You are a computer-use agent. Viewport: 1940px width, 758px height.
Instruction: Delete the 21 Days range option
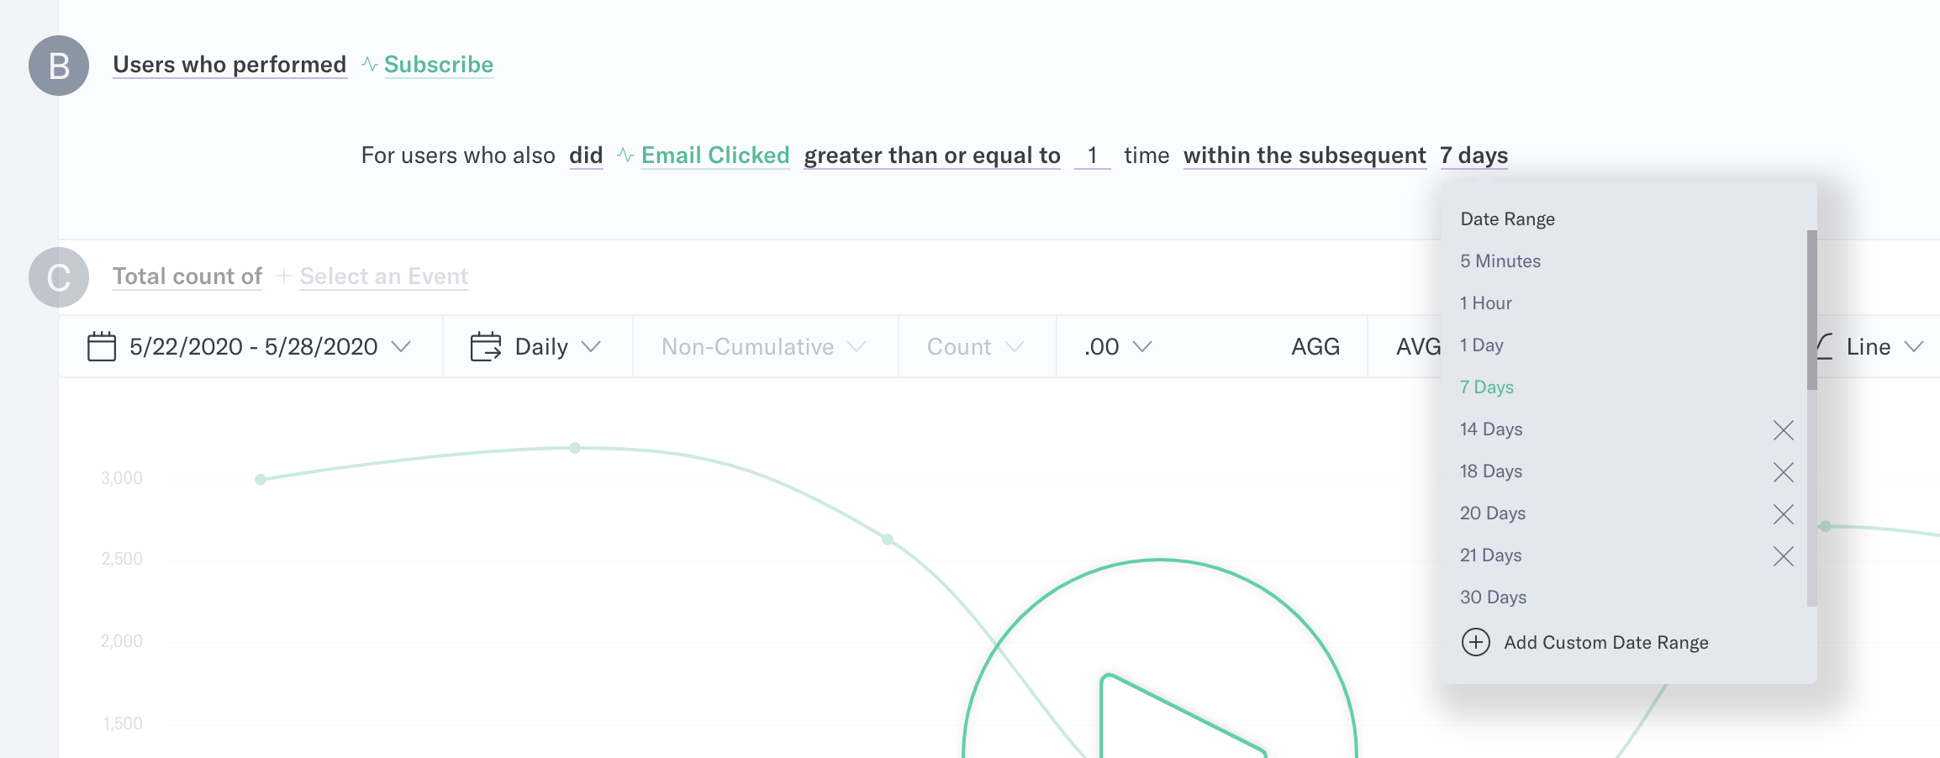1783,556
